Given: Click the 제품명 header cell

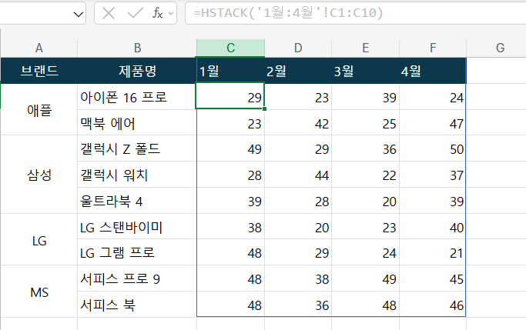Looking at the screenshot, I should (x=137, y=71).
